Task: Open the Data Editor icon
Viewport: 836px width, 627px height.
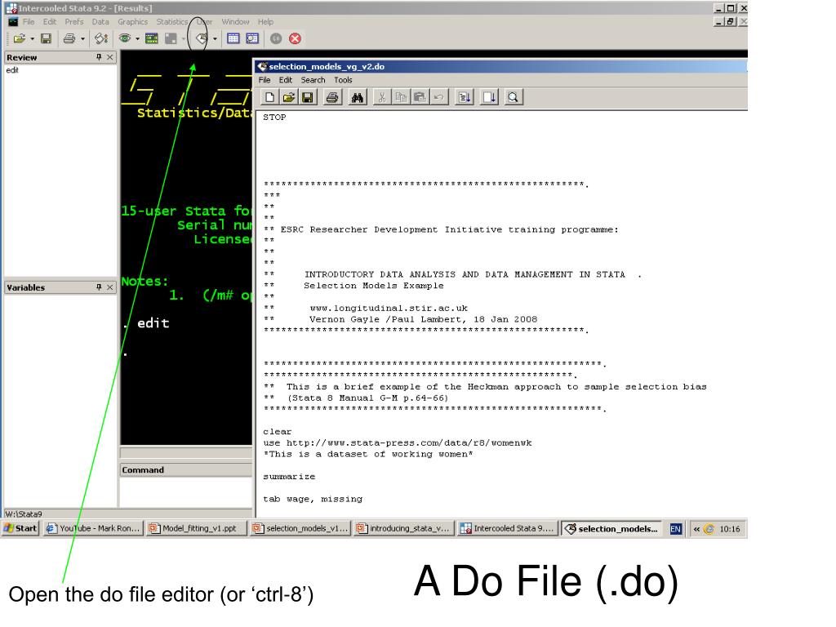Action: 233,38
